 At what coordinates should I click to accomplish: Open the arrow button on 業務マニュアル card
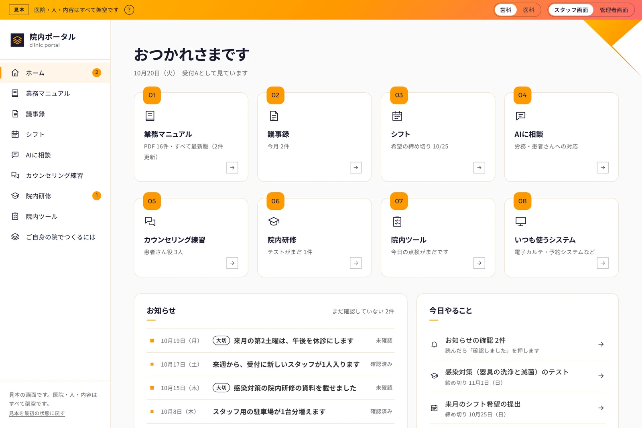coord(232,168)
